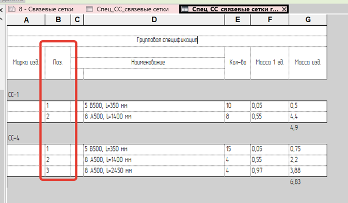
Task: Click the 'СС-4' group row label
Action: (14, 139)
